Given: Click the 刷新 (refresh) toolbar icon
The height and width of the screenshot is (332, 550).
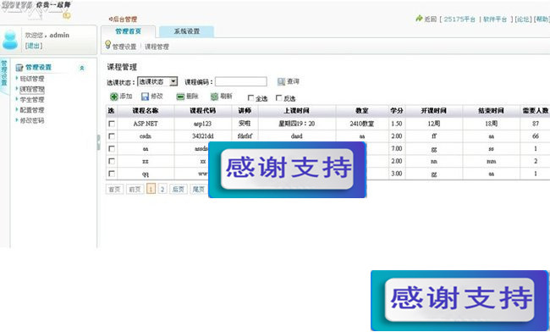Looking at the screenshot, I should (x=214, y=97).
